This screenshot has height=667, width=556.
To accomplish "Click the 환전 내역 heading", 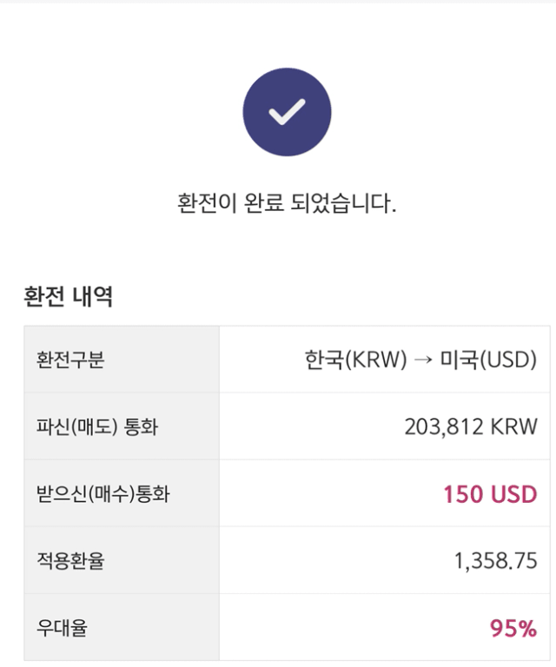I will [x=68, y=296].
